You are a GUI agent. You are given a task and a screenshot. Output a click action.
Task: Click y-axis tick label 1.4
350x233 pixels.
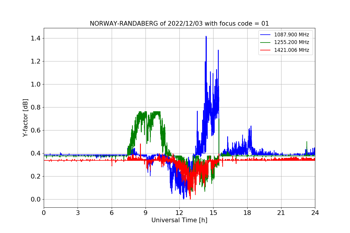click(36, 38)
